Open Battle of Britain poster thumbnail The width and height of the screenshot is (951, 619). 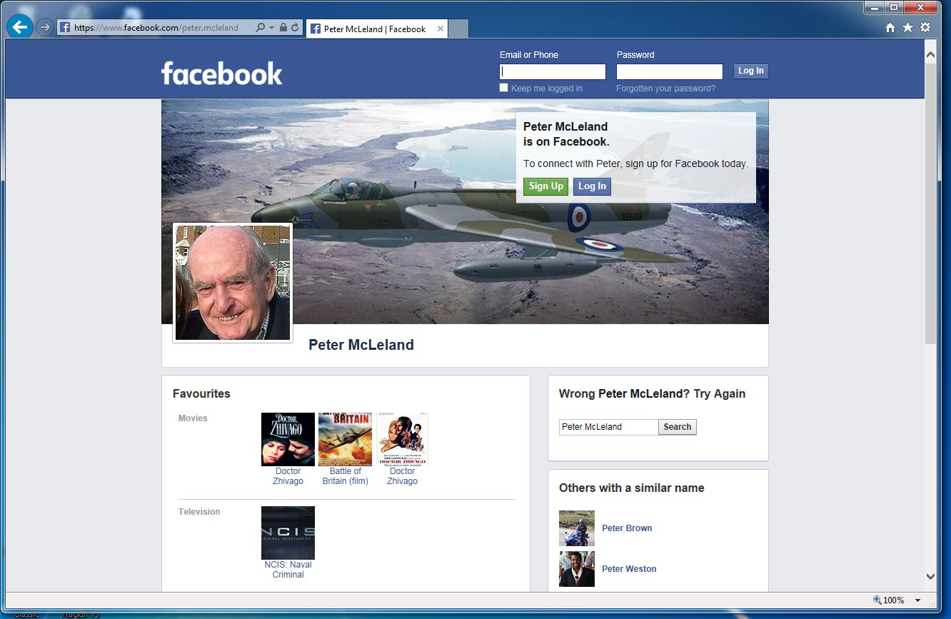[345, 439]
